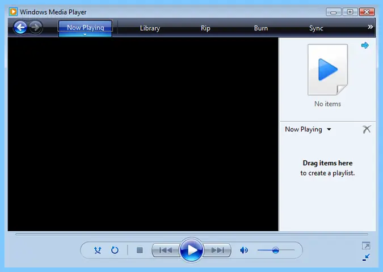Skip to the next track
Screen dimensions: 383x272
tap(217, 250)
